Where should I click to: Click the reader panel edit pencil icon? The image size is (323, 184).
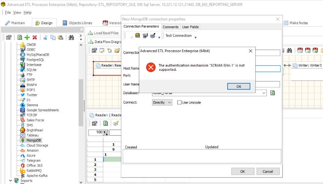coord(116,123)
